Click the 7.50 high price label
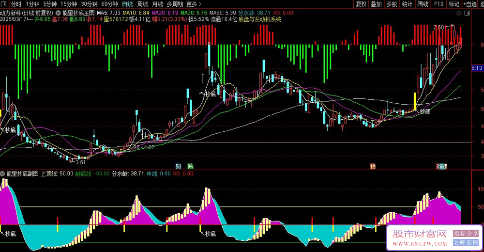This screenshot has height=252, width=484. click(x=439, y=28)
